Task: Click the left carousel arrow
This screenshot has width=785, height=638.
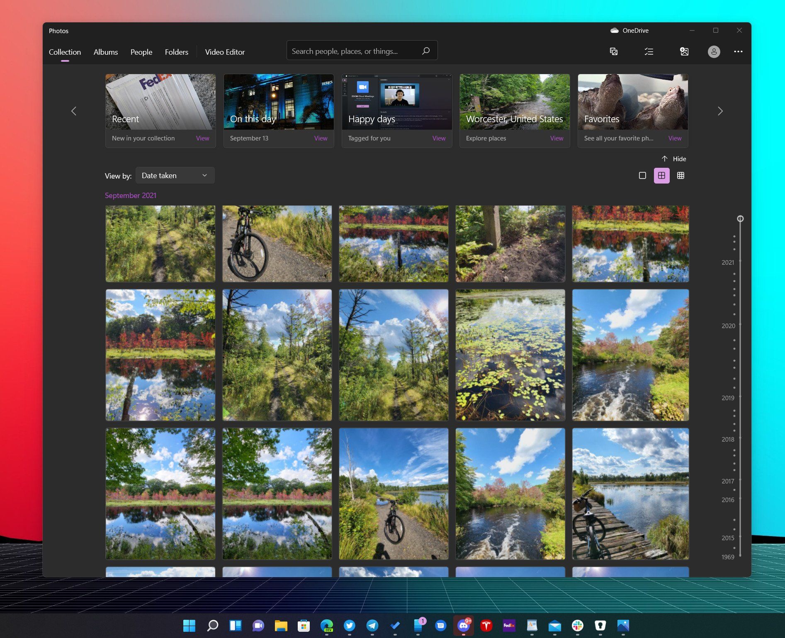Action: pyautogui.click(x=74, y=111)
